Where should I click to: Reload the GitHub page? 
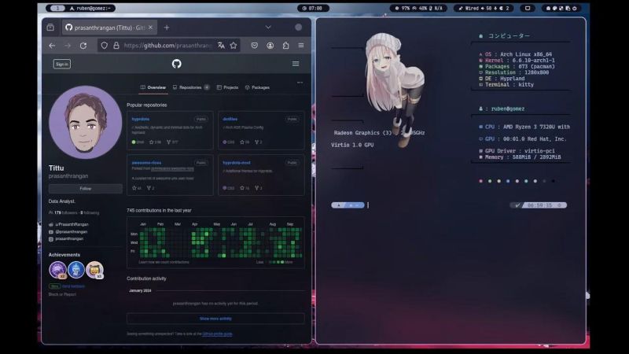(83, 46)
